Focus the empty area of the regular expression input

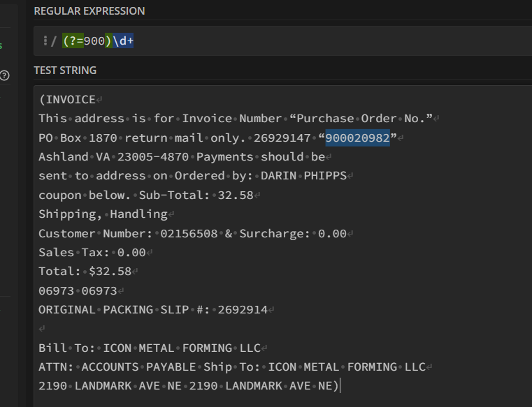click(333, 41)
